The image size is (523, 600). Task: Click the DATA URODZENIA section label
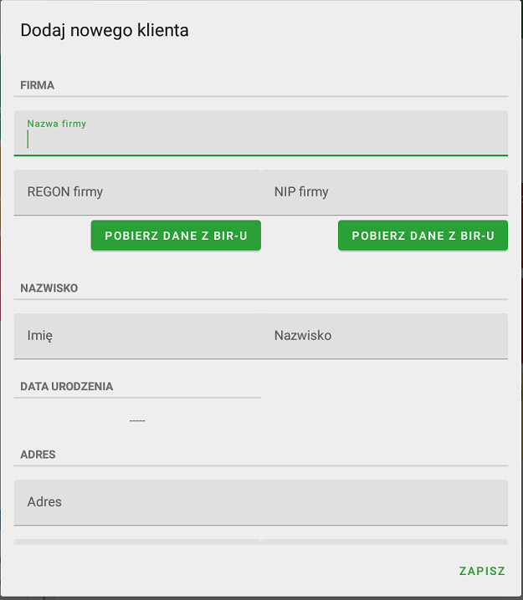pyautogui.click(x=67, y=387)
